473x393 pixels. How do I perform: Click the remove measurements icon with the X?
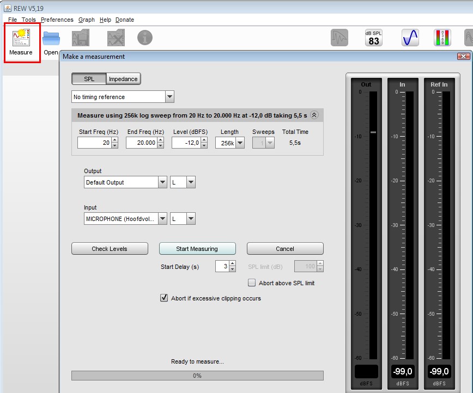point(116,38)
